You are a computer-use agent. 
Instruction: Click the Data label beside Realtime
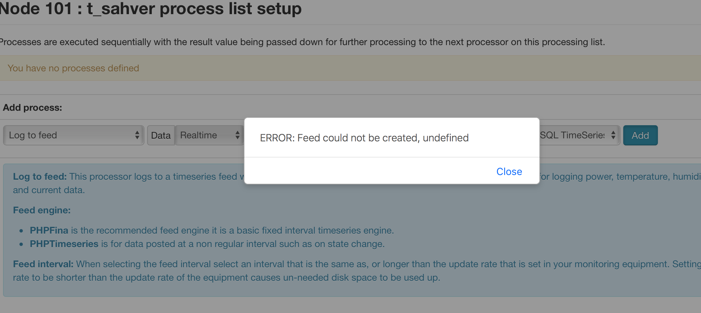(161, 135)
